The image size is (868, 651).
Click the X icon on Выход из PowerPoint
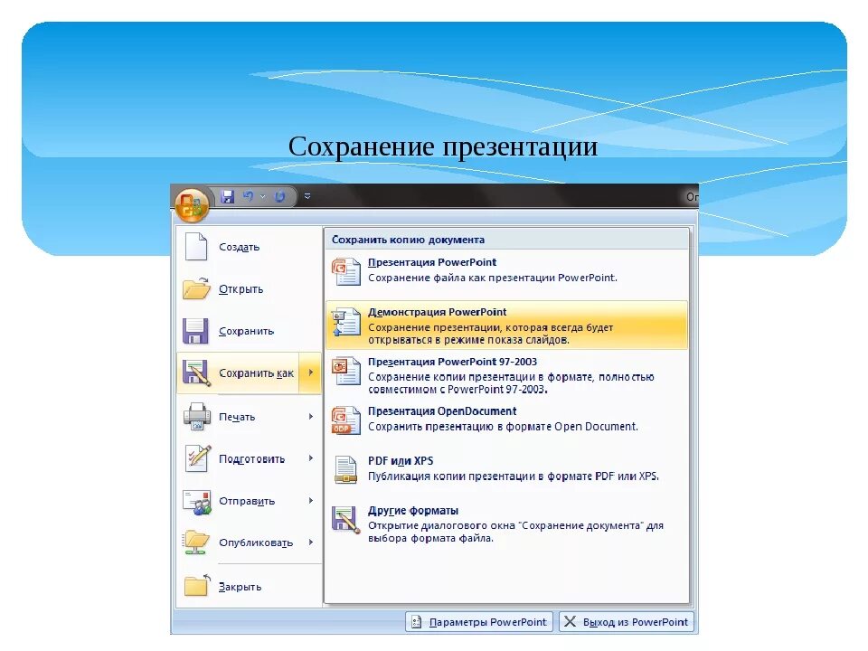[x=570, y=622]
